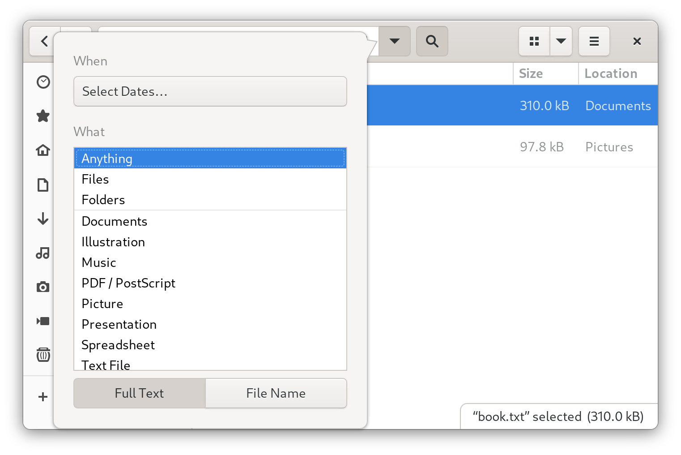This screenshot has width=681, height=455.
Task: Open Select Dates picker
Action: 210,91
